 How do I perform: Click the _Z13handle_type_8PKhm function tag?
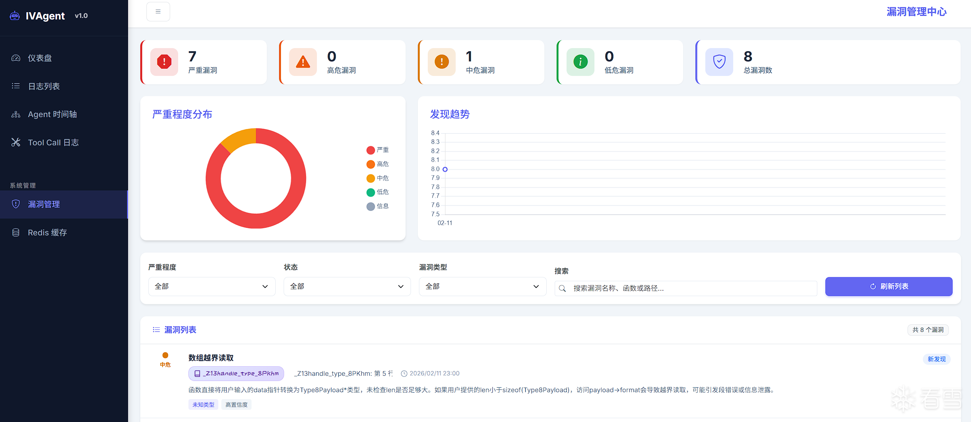pyautogui.click(x=236, y=373)
